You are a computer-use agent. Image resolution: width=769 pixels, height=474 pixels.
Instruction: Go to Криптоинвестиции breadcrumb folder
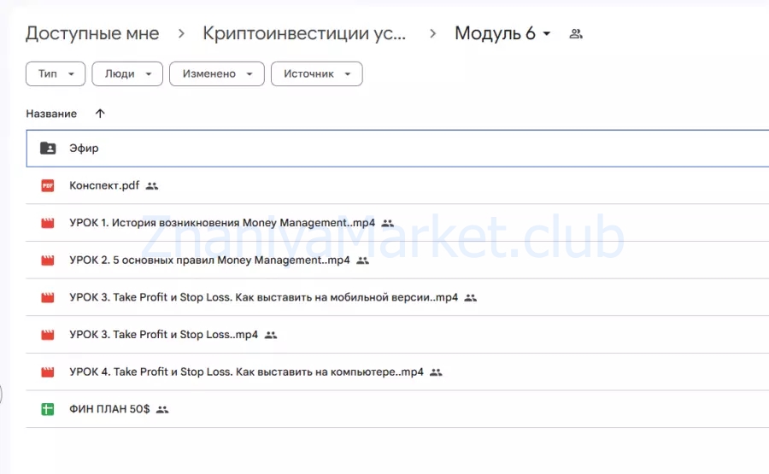pos(304,33)
